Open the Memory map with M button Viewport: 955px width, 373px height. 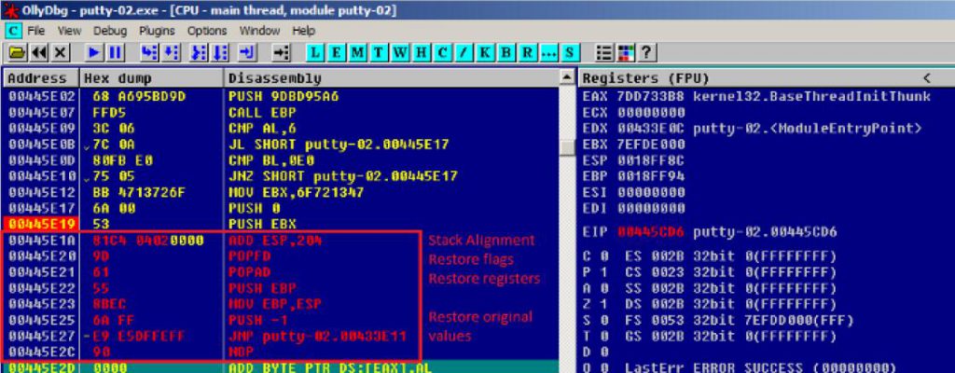click(x=357, y=53)
